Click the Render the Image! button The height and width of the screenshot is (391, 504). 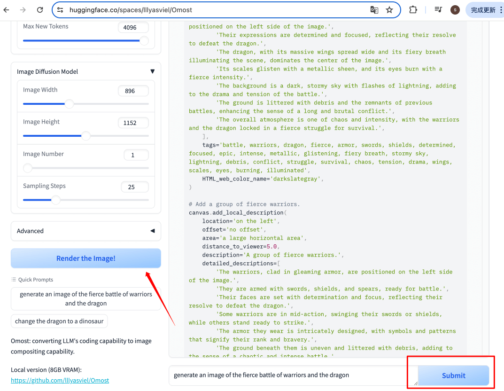pyautogui.click(x=86, y=258)
